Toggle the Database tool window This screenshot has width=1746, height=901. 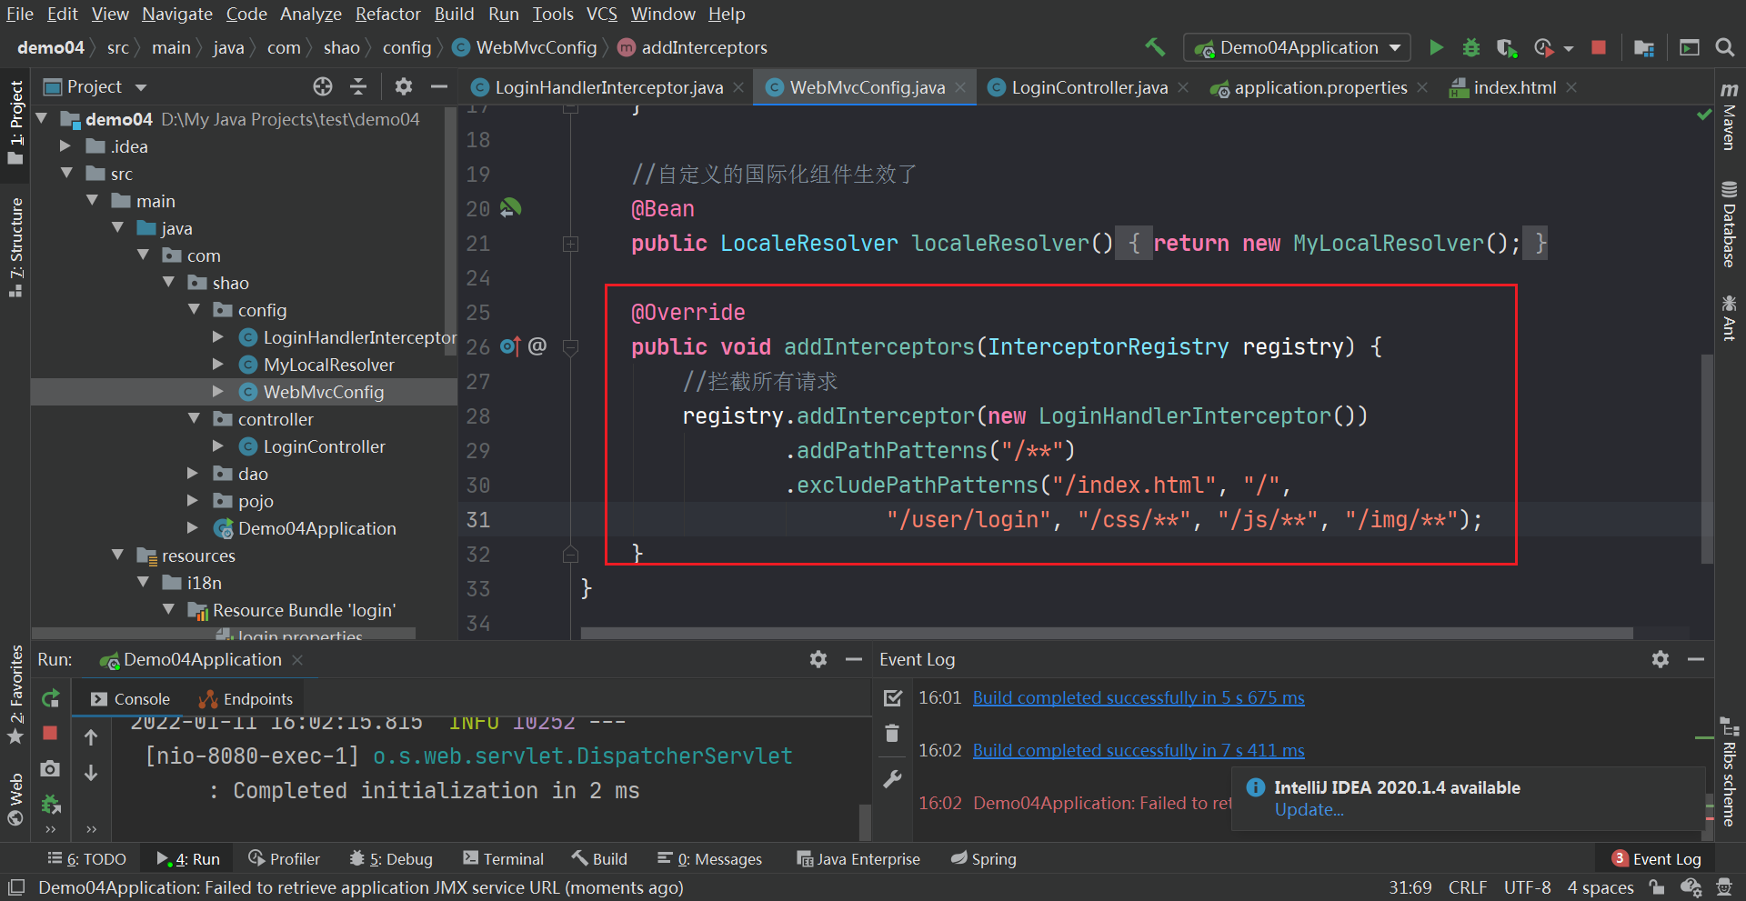1729,225
